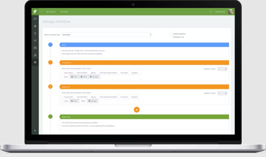Click the Settings breadcrumb in page title
This screenshot has height=157, width=266.
tap(48, 22)
